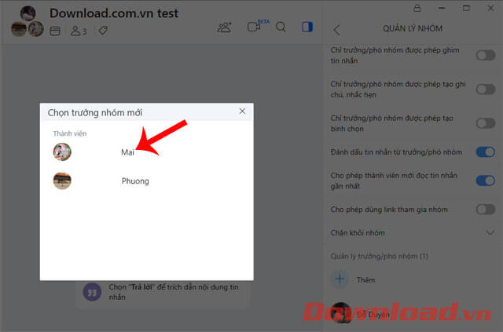
Task: Open the add members icon in chat header
Action: coord(224,27)
